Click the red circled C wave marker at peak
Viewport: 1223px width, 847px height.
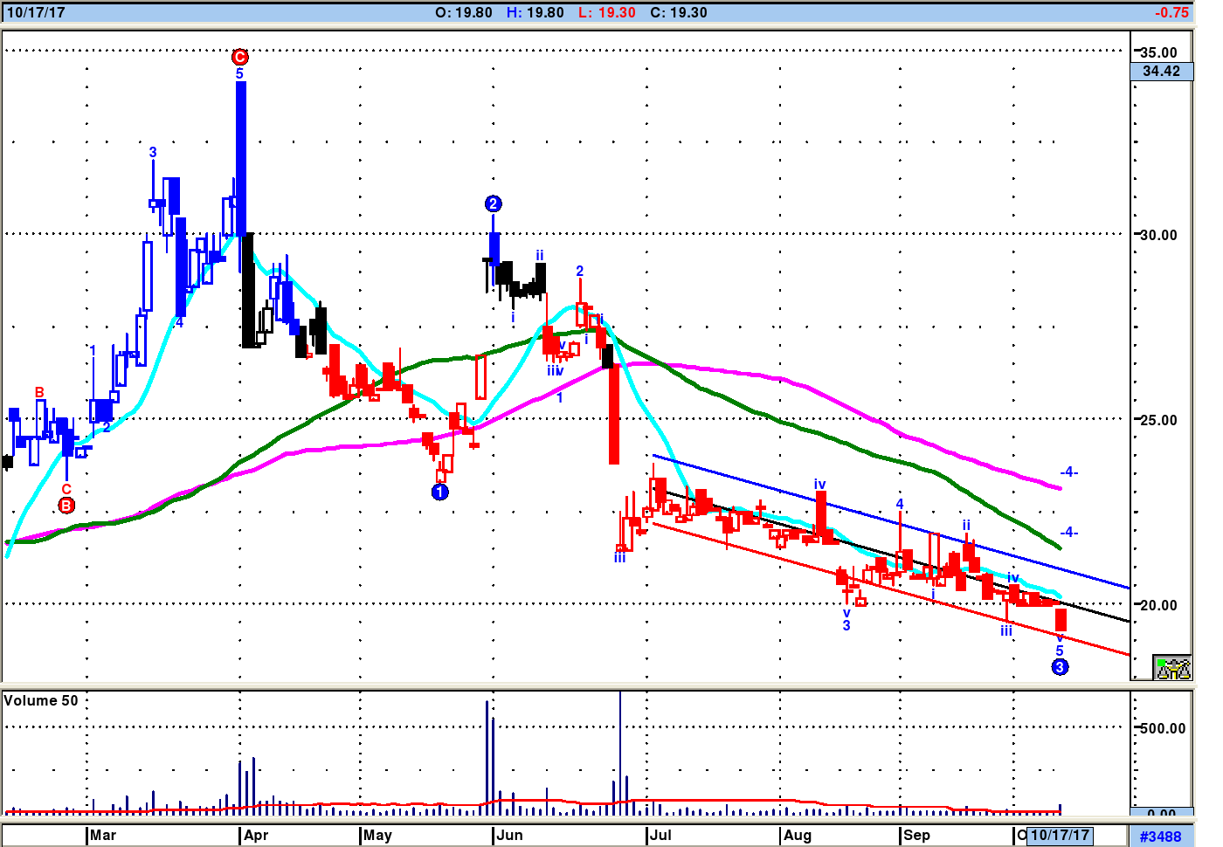[240, 57]
